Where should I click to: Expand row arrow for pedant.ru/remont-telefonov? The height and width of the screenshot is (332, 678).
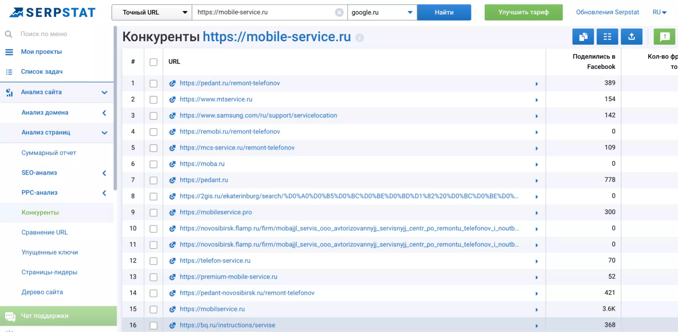tap(537, 84)
